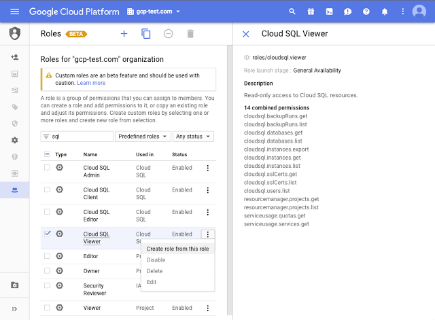Open the shield sidebar icon above gear

point(15,124)
